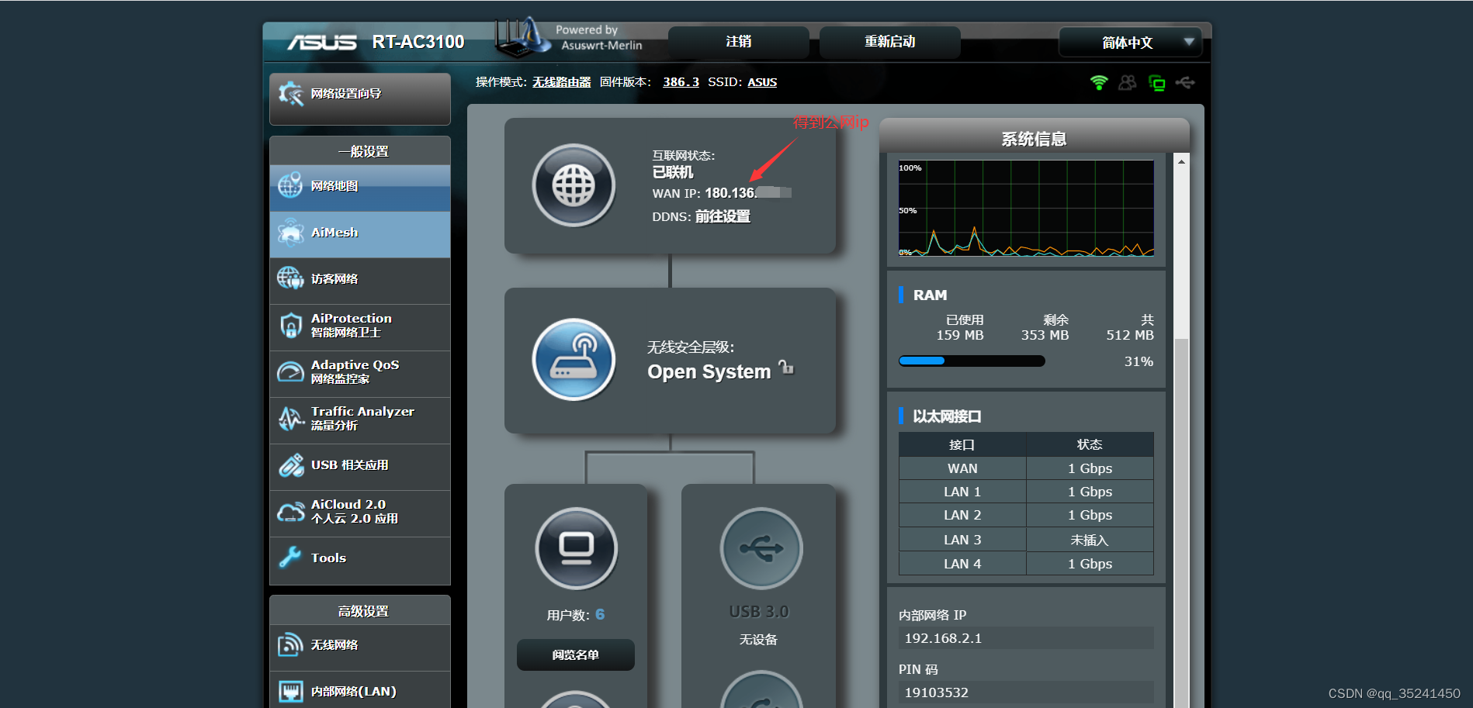Open USB 相关应用 page
The width and height of the screenshot is (1473, 708).
pos(360,467)
